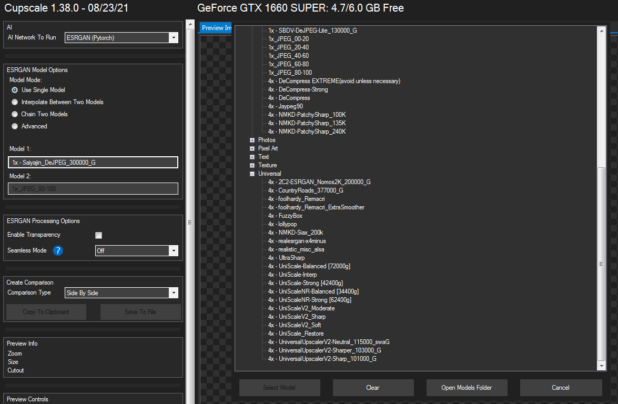Open the Models Folder
The width and height of the screenshot is (618, 404).
click(x=467, y=388)
